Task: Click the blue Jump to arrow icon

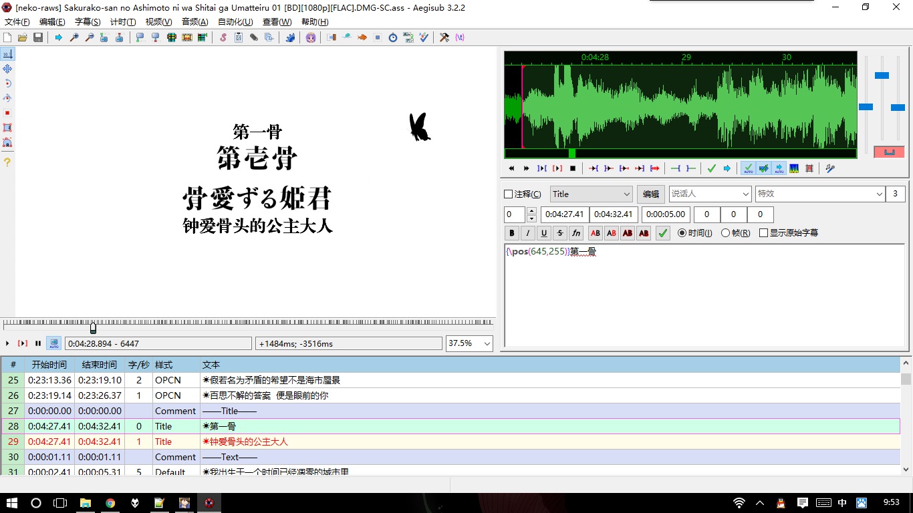Action: [59, 37]
